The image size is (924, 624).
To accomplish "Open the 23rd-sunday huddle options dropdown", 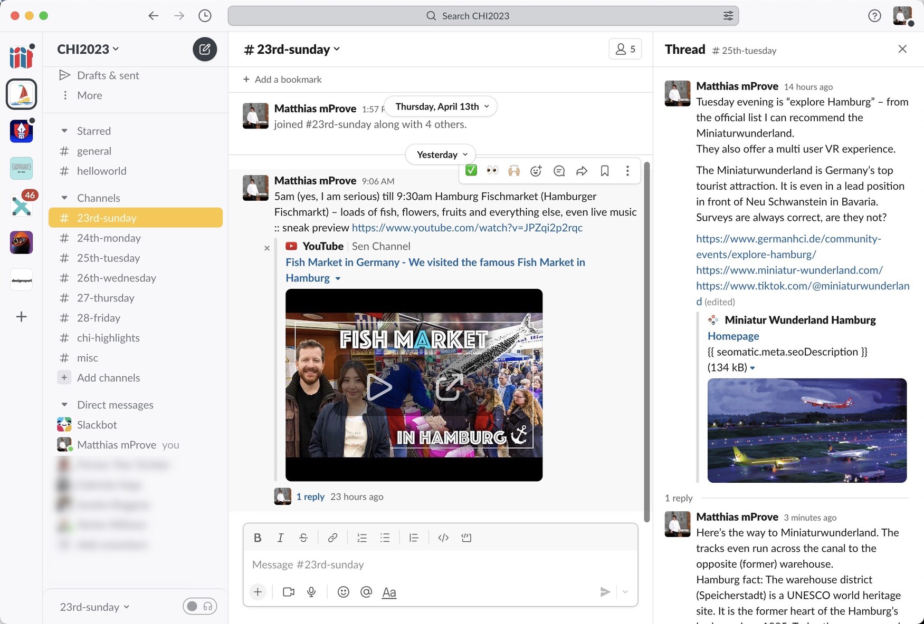I will (94, 607).
